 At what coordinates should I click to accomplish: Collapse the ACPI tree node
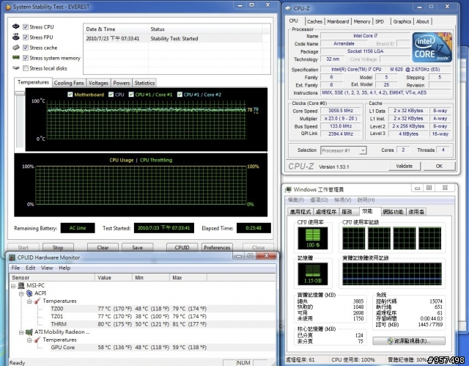(21, 293)
